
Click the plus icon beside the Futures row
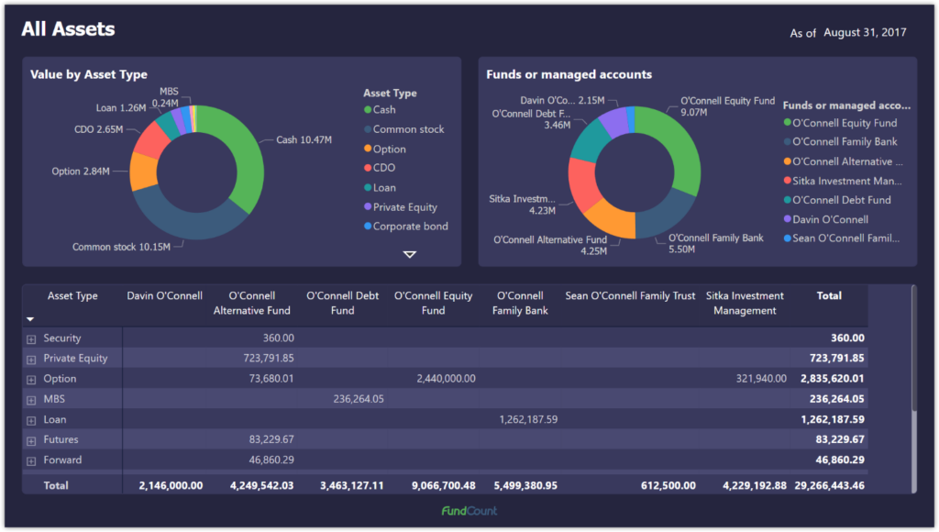point(32,439)
